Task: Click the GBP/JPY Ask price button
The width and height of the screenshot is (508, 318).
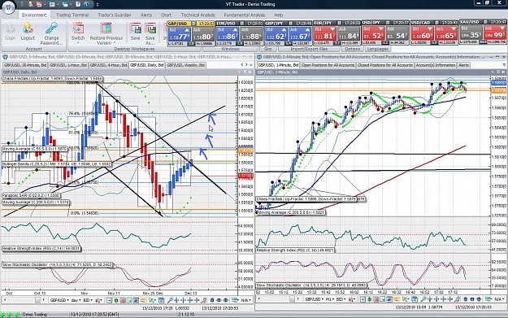Action: pos(300,33)
